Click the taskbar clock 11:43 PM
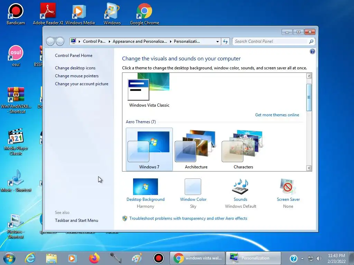Image resolution: width=354 pixels, height=265 pixels. coord(336,258)
